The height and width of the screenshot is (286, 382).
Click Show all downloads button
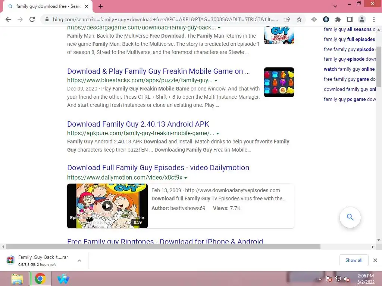coord(354,260)
